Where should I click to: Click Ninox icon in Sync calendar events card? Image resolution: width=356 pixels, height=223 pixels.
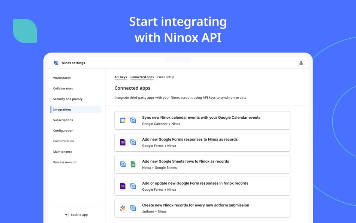coord(133,121)
